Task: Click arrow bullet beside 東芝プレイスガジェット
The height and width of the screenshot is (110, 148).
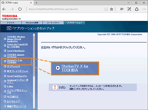Action: coord(5,71)
